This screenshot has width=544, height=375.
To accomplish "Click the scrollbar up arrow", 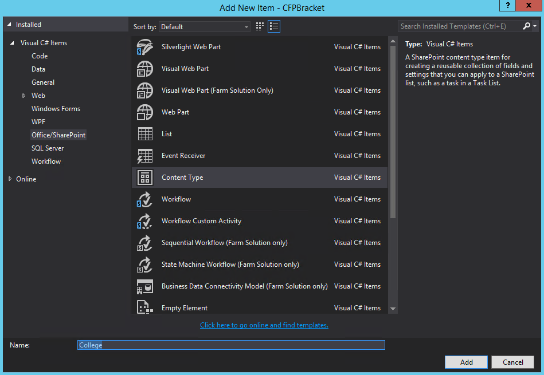I will tap(393, 41).
